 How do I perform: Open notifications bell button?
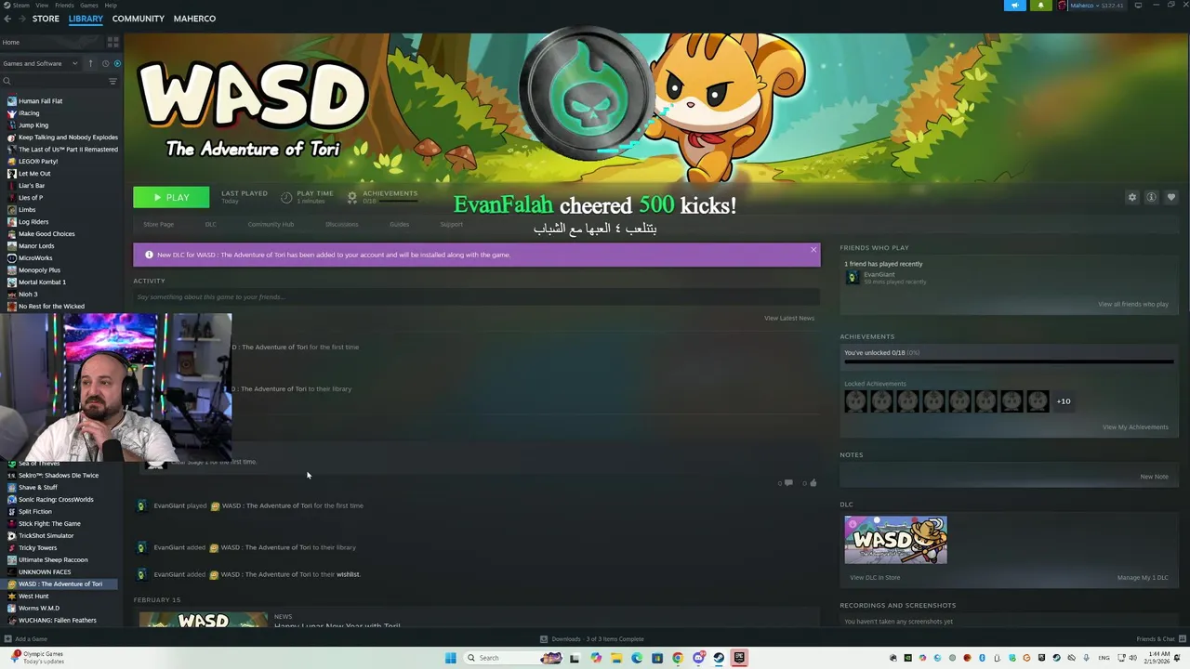point(1040,6)
